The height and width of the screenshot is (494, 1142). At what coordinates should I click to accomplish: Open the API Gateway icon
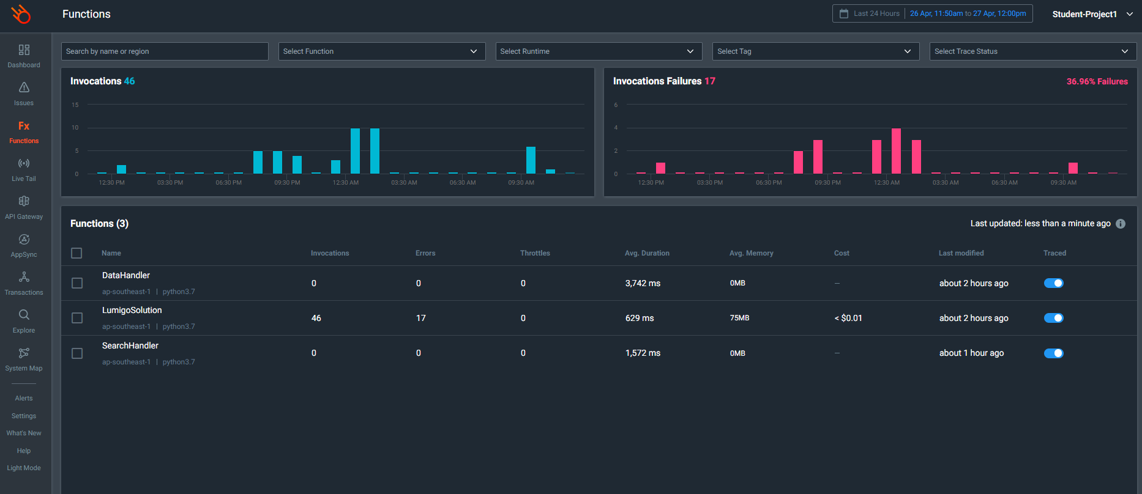click(x=24, y=201)
